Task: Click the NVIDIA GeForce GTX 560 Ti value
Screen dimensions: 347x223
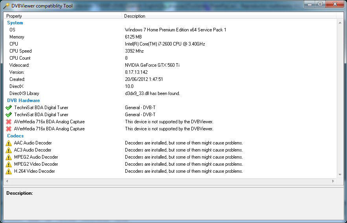Action: 152,65
